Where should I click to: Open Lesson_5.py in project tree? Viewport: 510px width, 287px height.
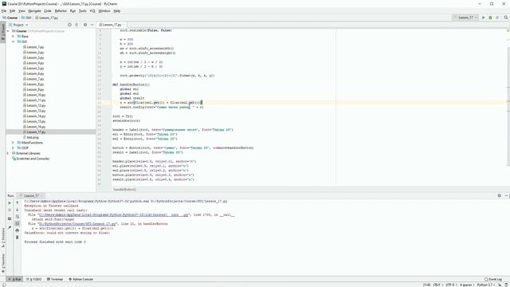tap(33, 69)
